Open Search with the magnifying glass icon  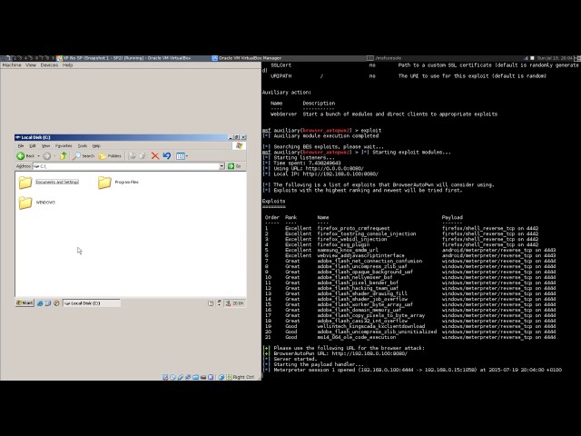[x=76, y=155]
